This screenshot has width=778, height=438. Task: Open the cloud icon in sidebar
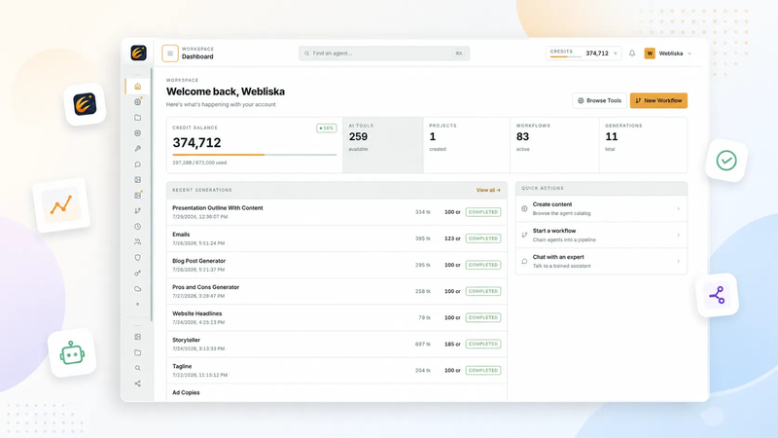click(137, 288)
